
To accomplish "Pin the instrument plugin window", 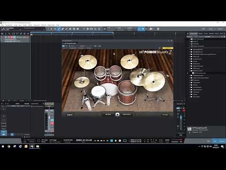I will point(169,41).
